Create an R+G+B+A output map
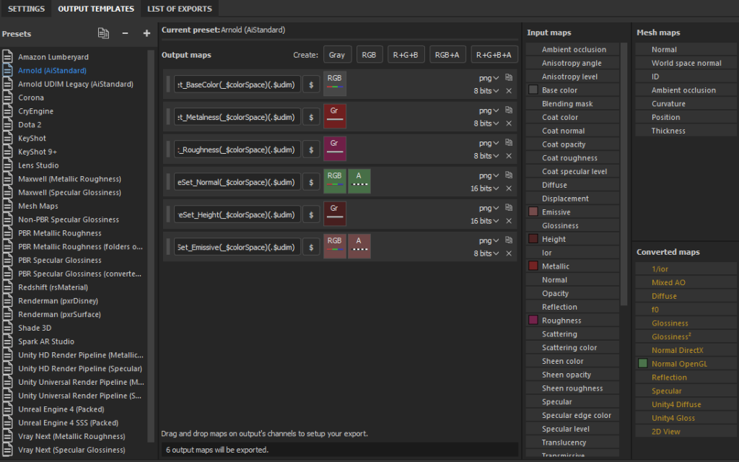Viewport: 739px width, 462px height. pos(494,55)
